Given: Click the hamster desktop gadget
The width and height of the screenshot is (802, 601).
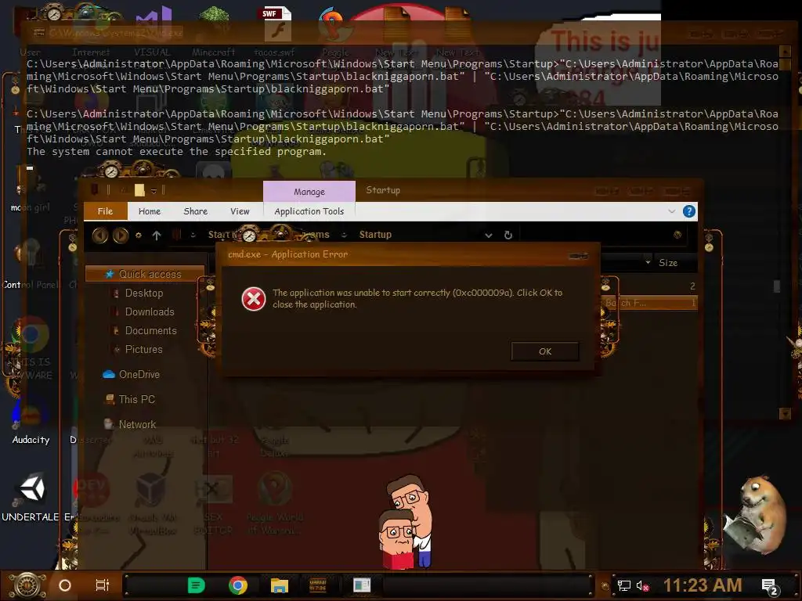Looking at the screenshot, I should (x=756, y=515).
